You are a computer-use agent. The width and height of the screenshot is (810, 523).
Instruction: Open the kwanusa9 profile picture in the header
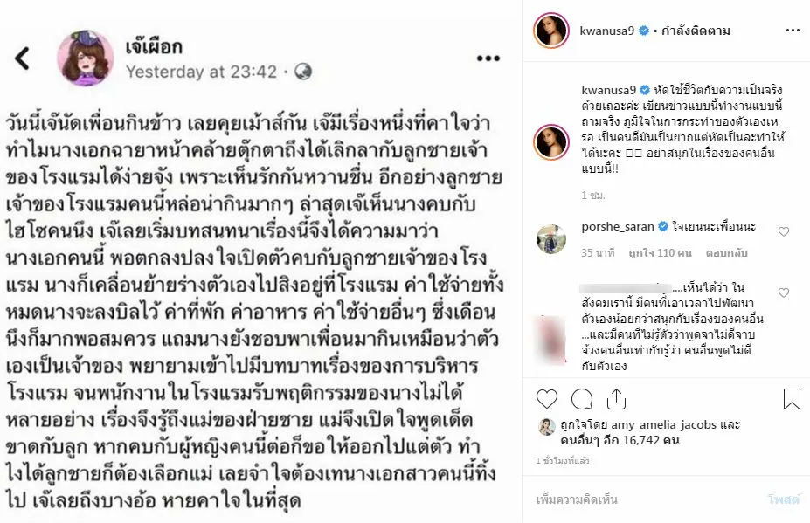[551, 31]
